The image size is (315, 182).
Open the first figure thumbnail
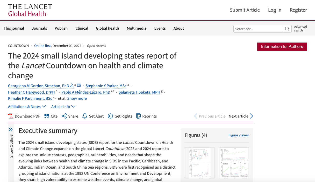click(200, 163)
